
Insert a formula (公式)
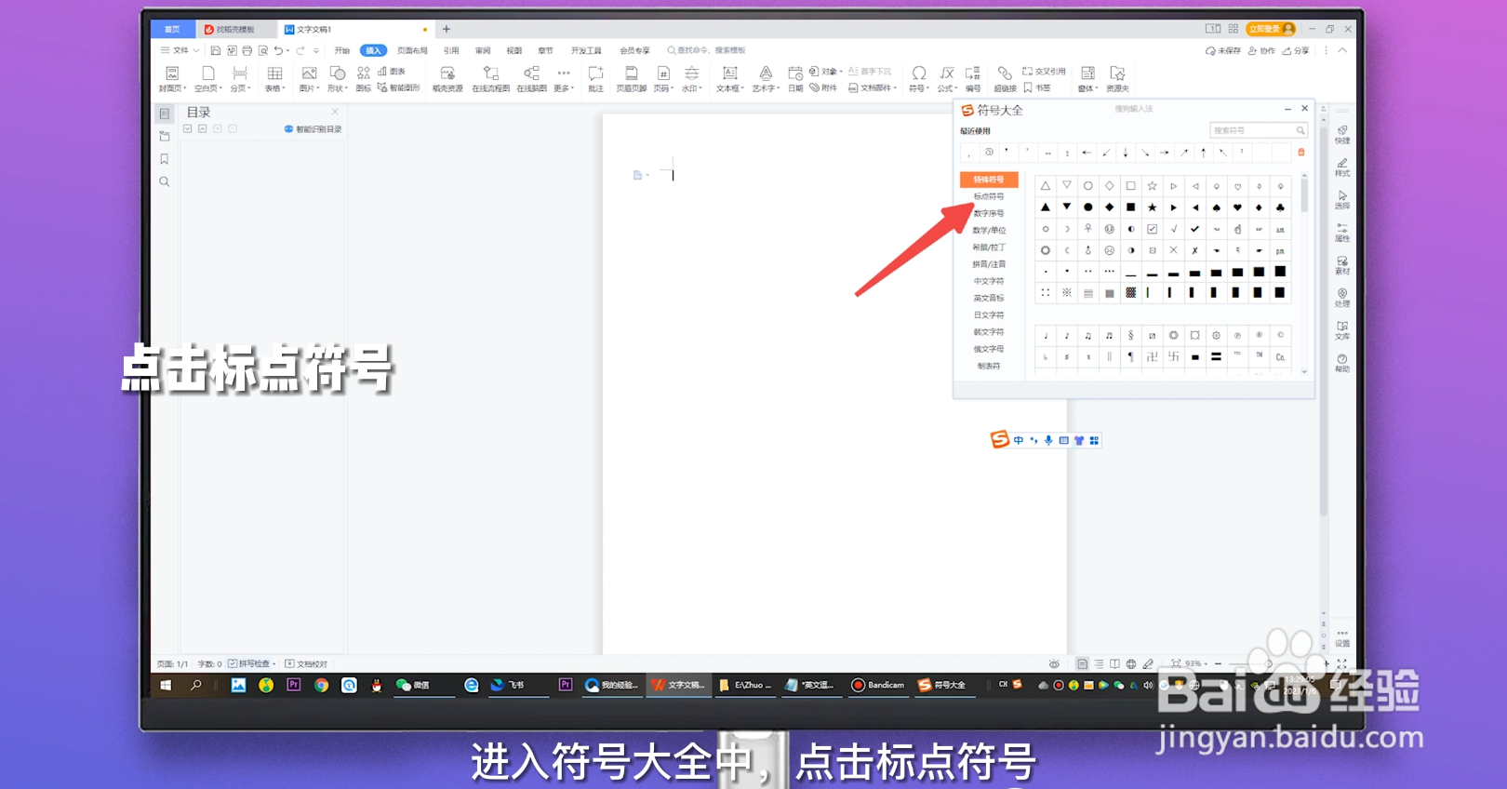pyautogui.click(x=946, y=79)
